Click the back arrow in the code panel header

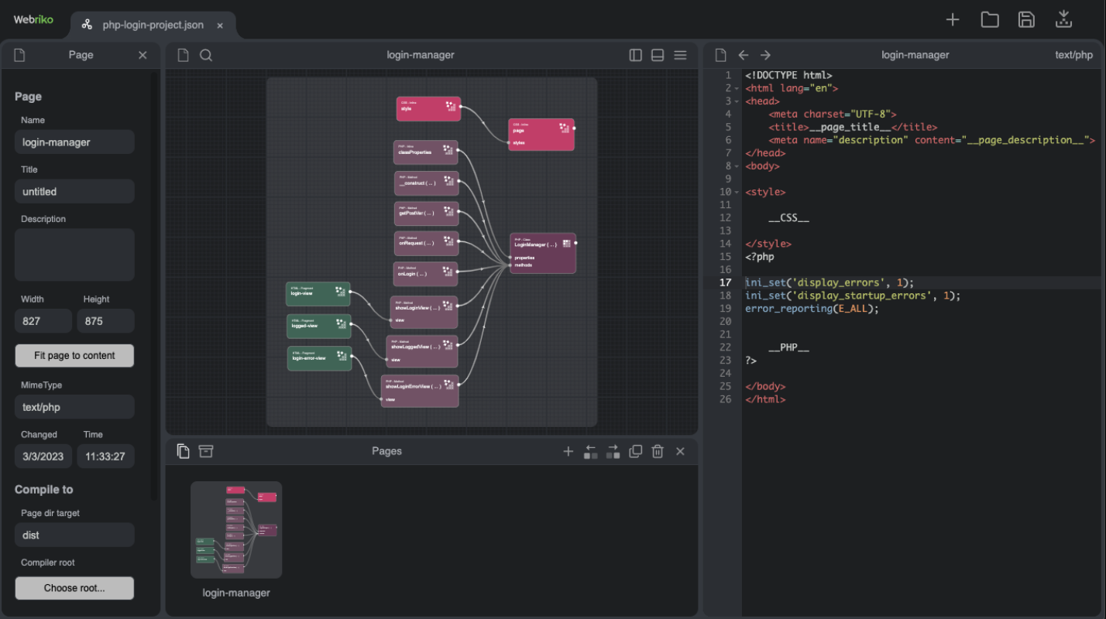(743, 54)
